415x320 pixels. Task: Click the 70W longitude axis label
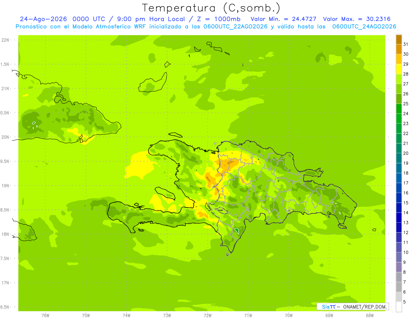coord(288,316)
